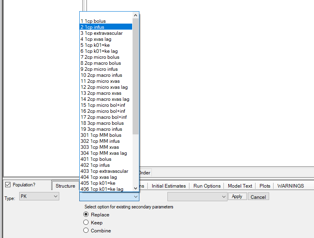Click the model list scrollbar thumb
This screenshot has width=314, height=238.
pyautogui.click(x=135, y=76)
